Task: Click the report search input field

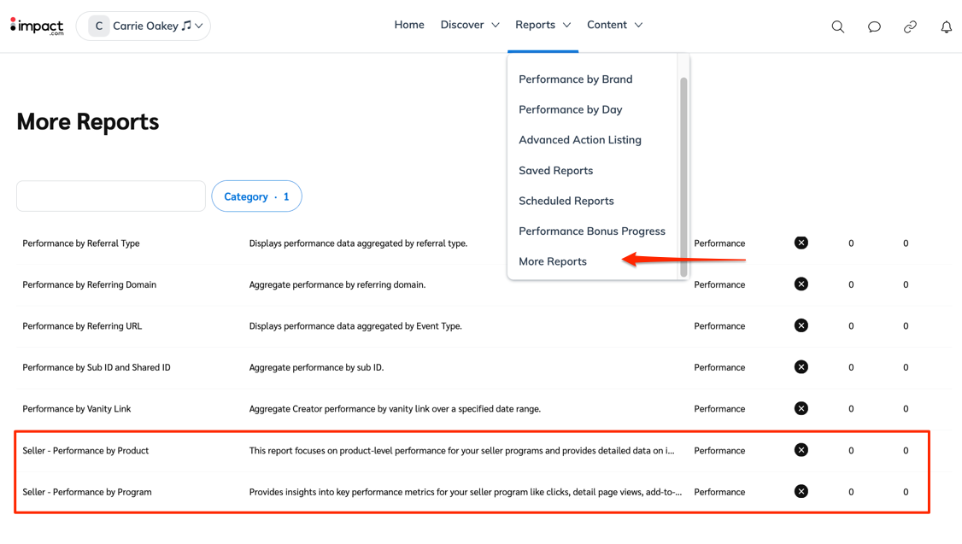Action: [111, 196]
